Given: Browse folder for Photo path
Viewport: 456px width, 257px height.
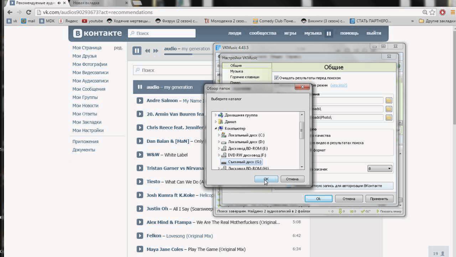Looking at the screenshot, I should click(x=389, y=117).
